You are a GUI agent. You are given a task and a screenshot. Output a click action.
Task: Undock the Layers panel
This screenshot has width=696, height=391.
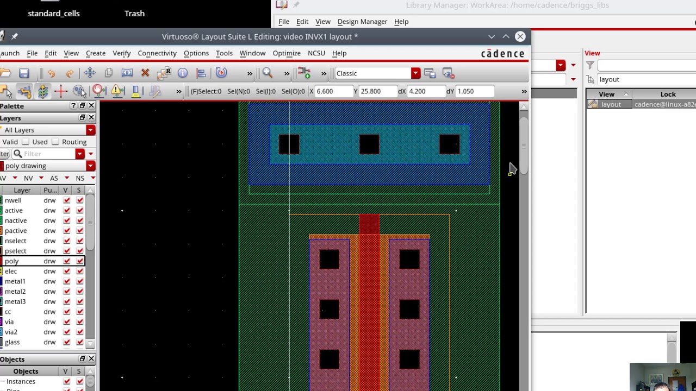pos(83,118)
